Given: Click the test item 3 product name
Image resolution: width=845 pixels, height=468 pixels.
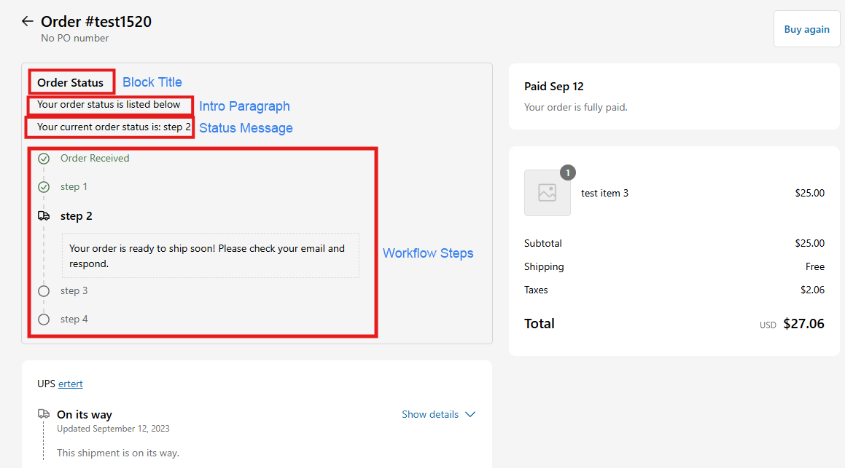Looking at the screenshot, I should pos(604,193).
